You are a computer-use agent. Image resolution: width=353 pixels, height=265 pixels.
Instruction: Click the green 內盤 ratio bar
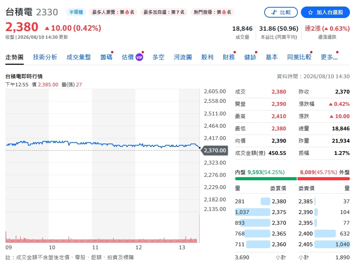point(266,179)
